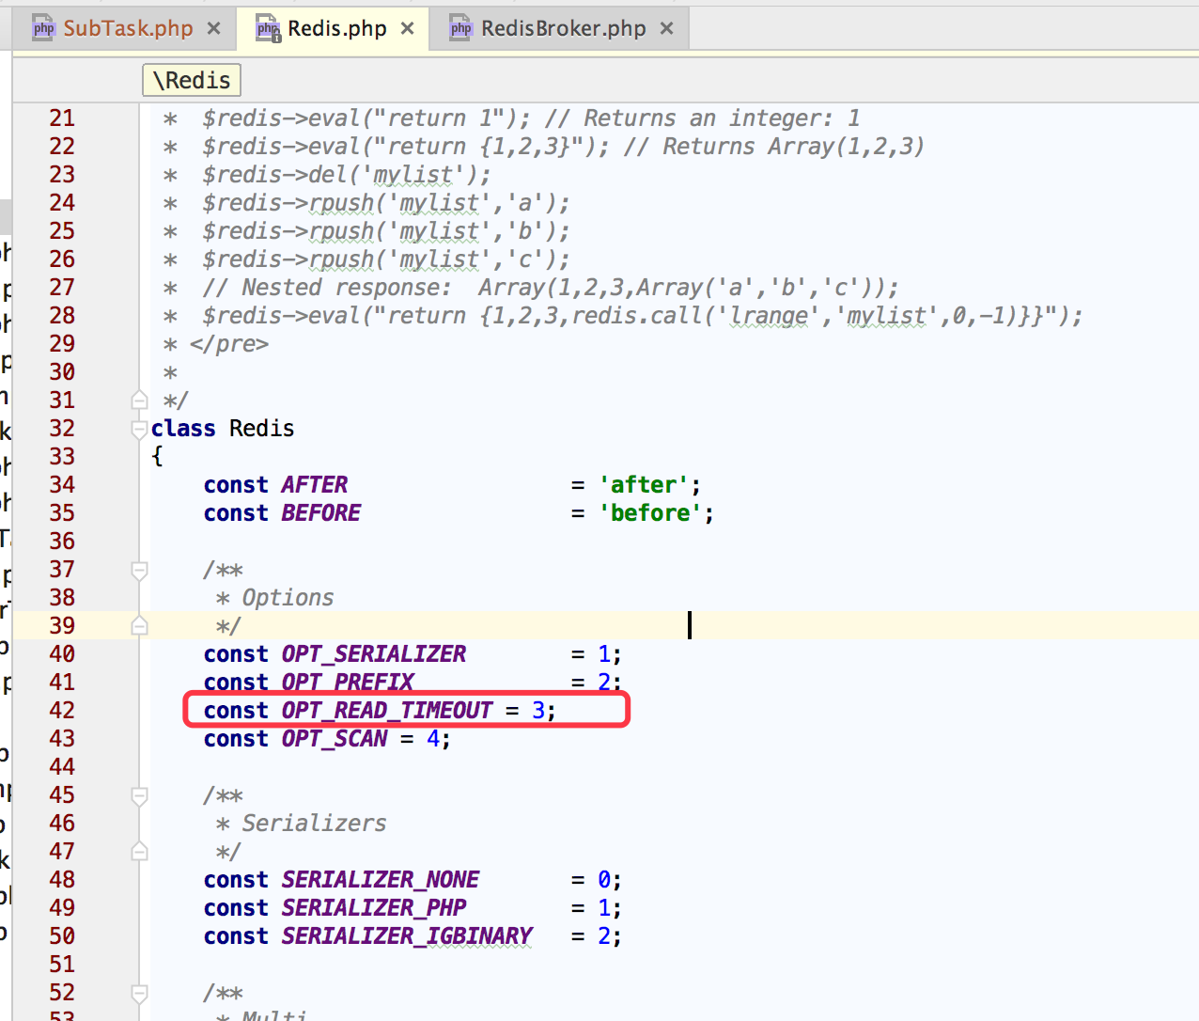This screenshot has height=1021, width=1199.
Task: Click the PHP file icon on RedisBroker.php tab
Action: coord(461,28)
